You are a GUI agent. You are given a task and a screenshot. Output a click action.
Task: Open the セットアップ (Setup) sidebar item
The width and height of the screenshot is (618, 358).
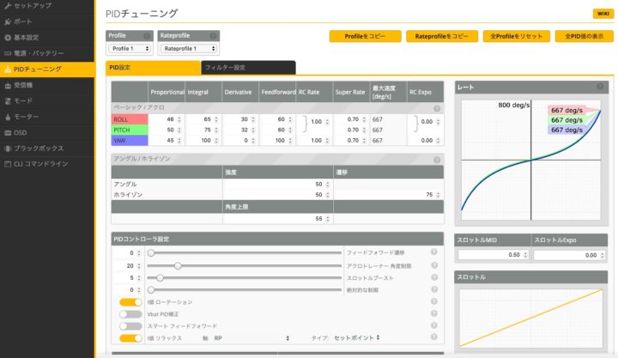pyautogui.click(x=34, y=7)
